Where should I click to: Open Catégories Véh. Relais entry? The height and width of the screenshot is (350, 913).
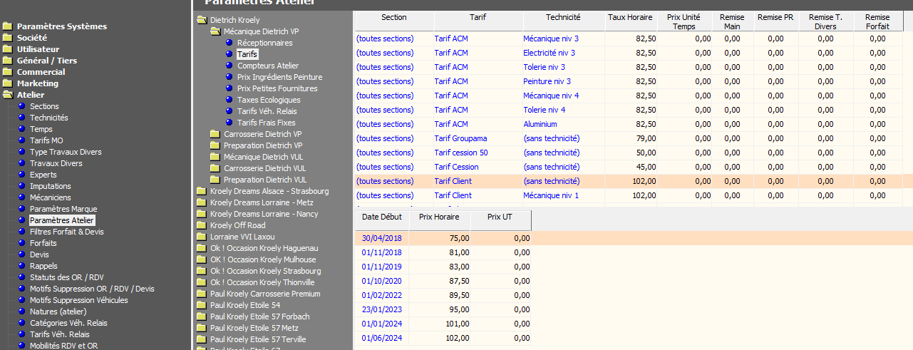(x=68, y=323)
